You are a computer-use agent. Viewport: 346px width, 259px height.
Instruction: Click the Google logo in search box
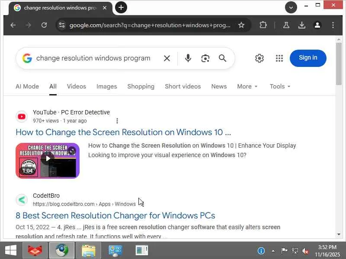coord(27,58)
